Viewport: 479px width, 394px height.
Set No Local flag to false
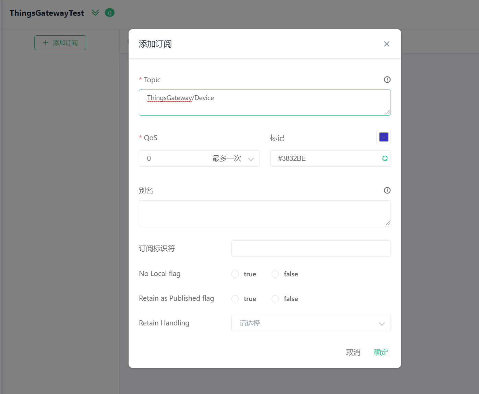click(275, 274)
